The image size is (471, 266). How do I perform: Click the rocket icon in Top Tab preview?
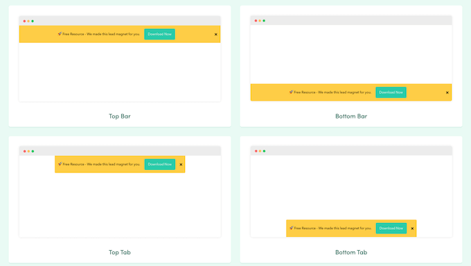60,164
